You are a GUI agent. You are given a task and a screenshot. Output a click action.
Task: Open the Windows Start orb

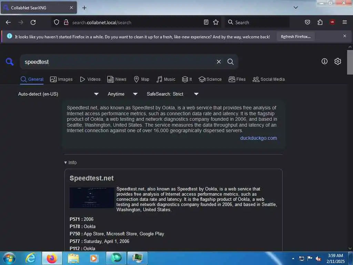[x=9, y=258]
